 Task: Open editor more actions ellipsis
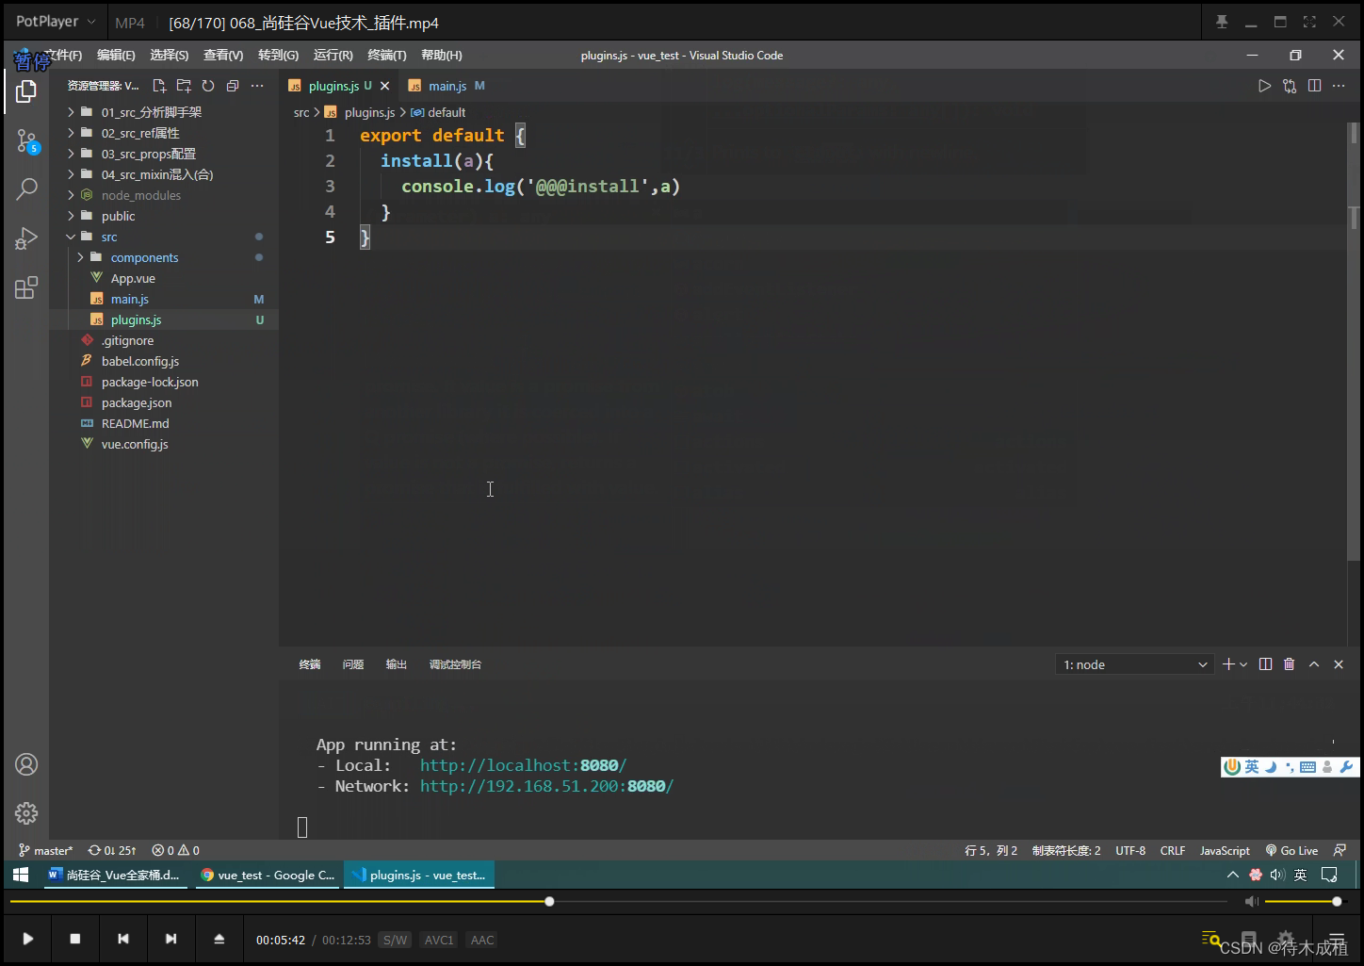(x=1339, y=86)
